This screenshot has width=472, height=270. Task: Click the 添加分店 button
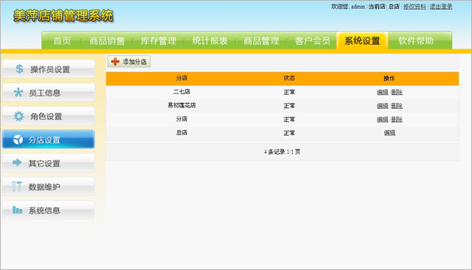tap(129, 62)
